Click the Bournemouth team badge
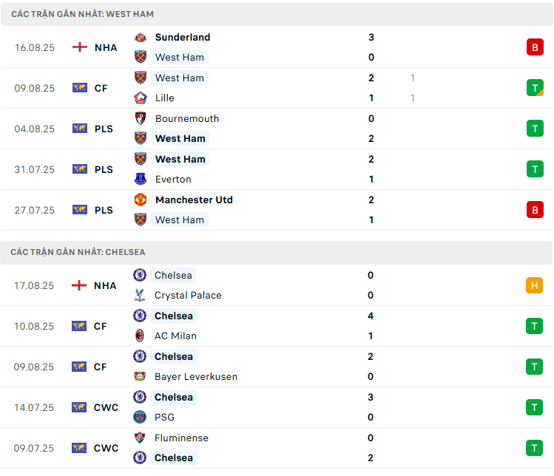The height and width of the screenshot is (476, 554). point(141,118)
